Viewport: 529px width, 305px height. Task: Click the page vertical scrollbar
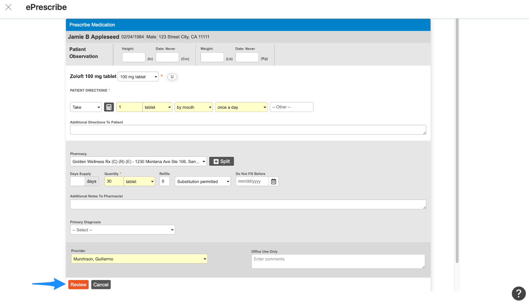pos(457,140)
